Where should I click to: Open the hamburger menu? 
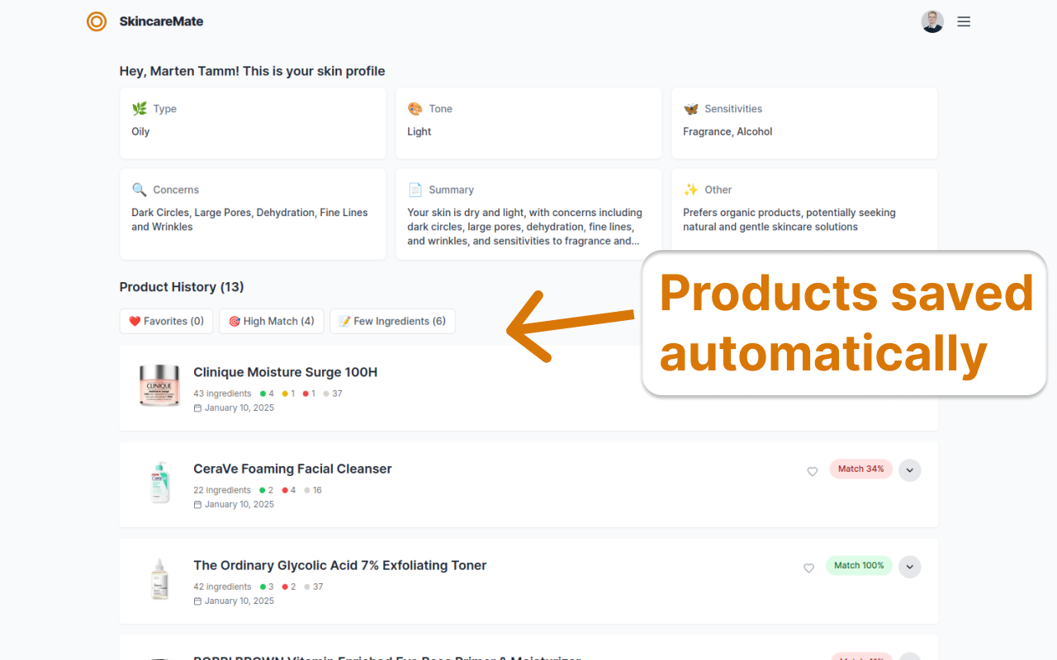tap(964, 21)
